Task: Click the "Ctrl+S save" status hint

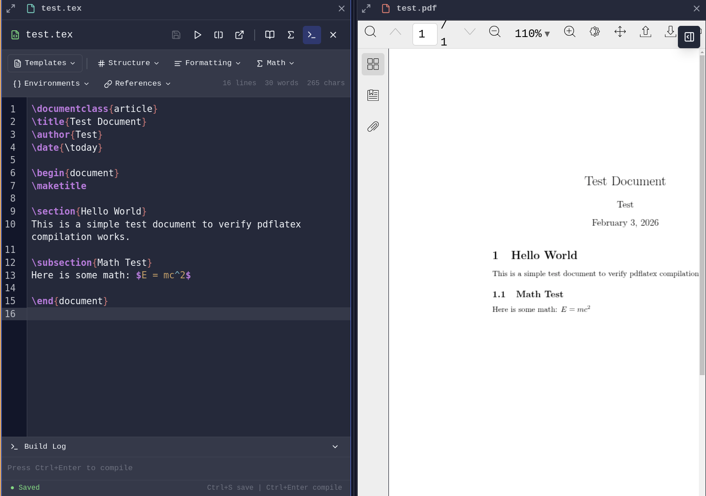Action: pos(230,488)
